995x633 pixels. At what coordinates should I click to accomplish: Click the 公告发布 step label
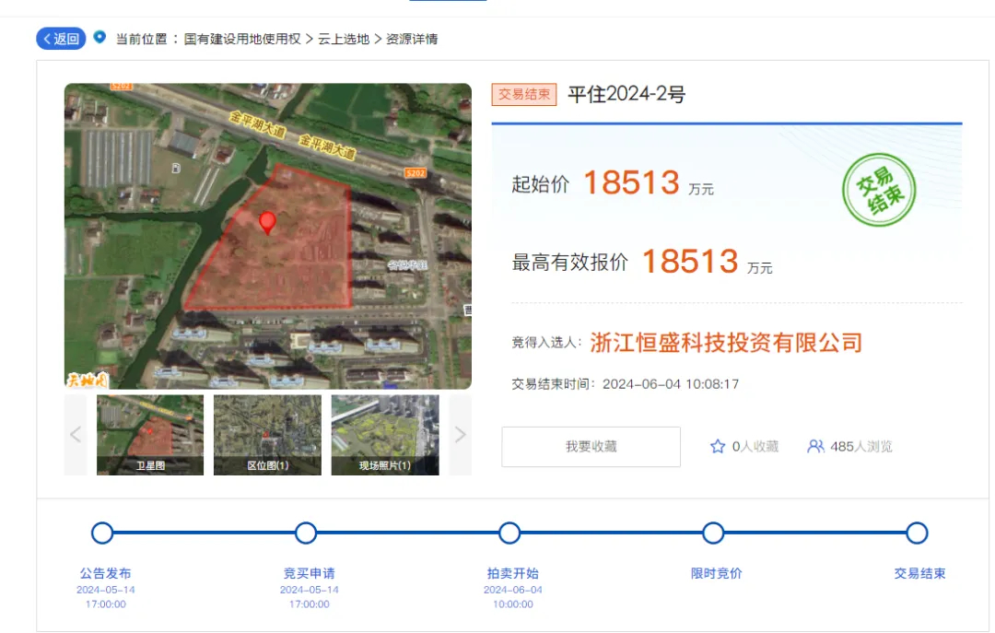[105, 573]
